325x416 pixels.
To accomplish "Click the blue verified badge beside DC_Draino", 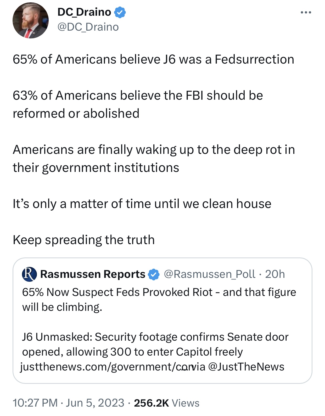I will [120, 12].
